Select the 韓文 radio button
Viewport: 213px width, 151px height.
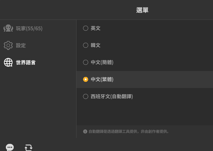[86, 45]
